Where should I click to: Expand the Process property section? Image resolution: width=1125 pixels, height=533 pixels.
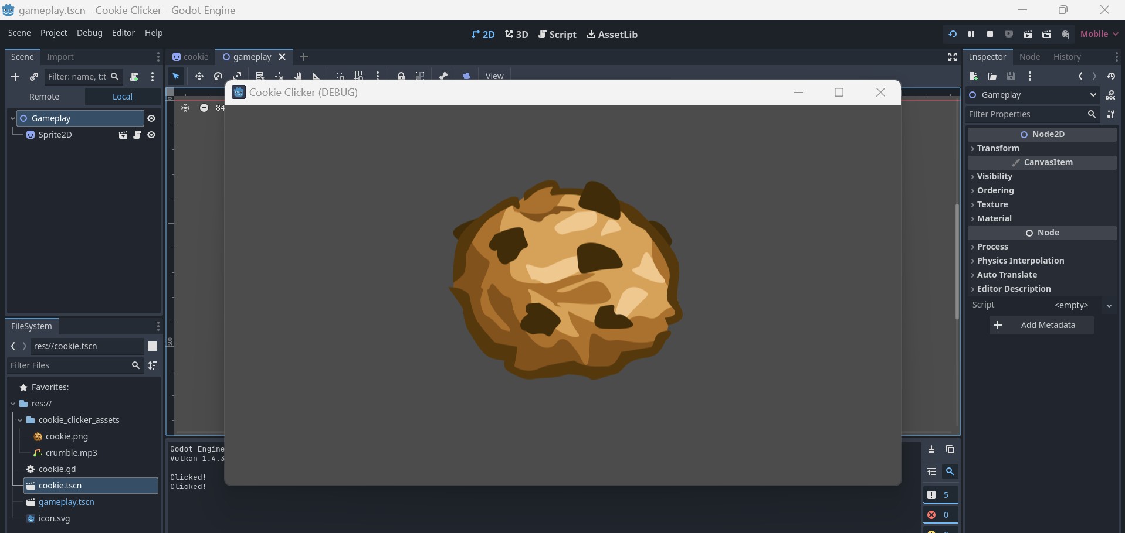click(1042, 247)
